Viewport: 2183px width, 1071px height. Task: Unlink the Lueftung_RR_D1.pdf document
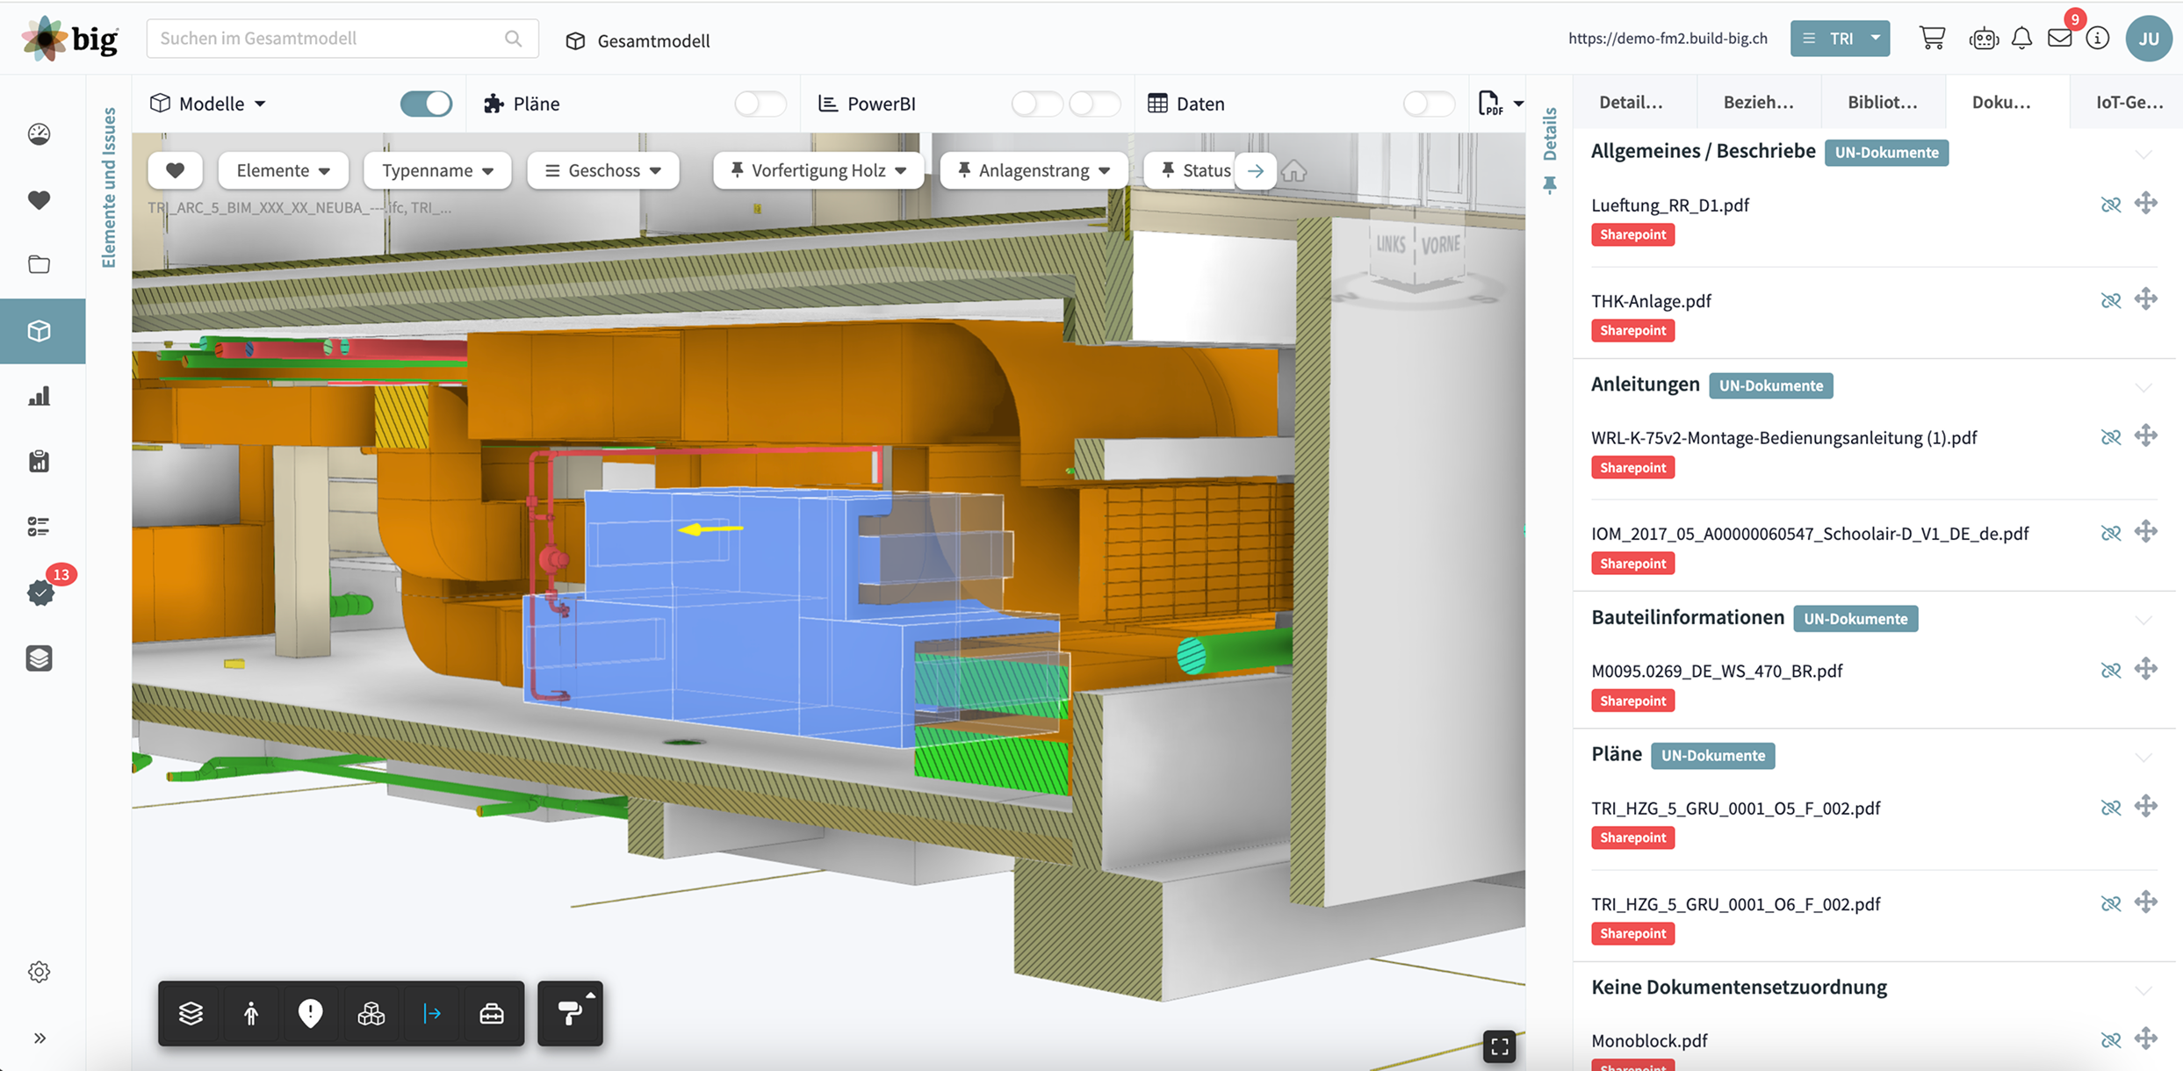[x=2110, y=205]
